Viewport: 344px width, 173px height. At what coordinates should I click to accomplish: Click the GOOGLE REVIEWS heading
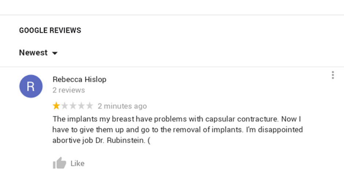click(50, 30)
